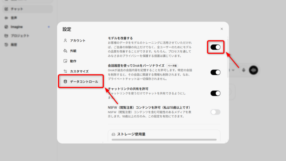
Task: Click the description starting Grokが過去の会話内容を
Action: point(150,75)
